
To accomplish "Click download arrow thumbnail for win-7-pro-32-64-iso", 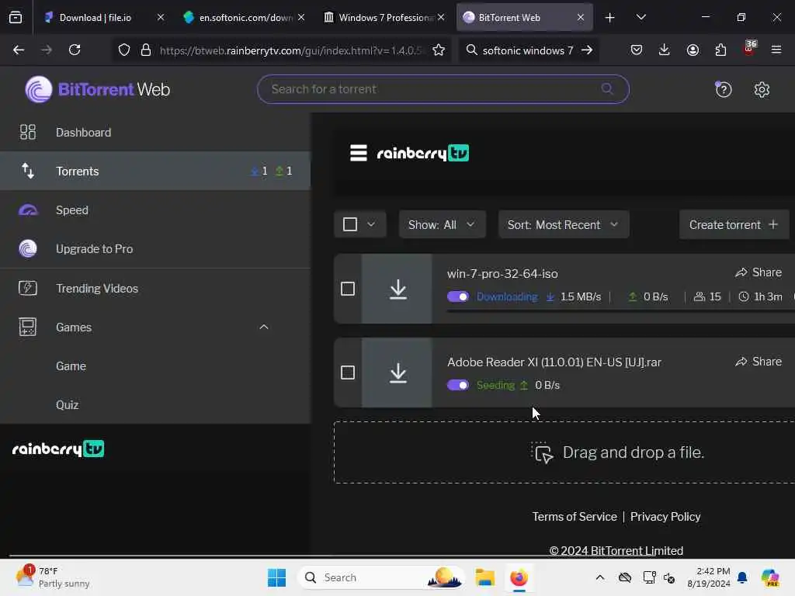I will (x=398, y=289).
